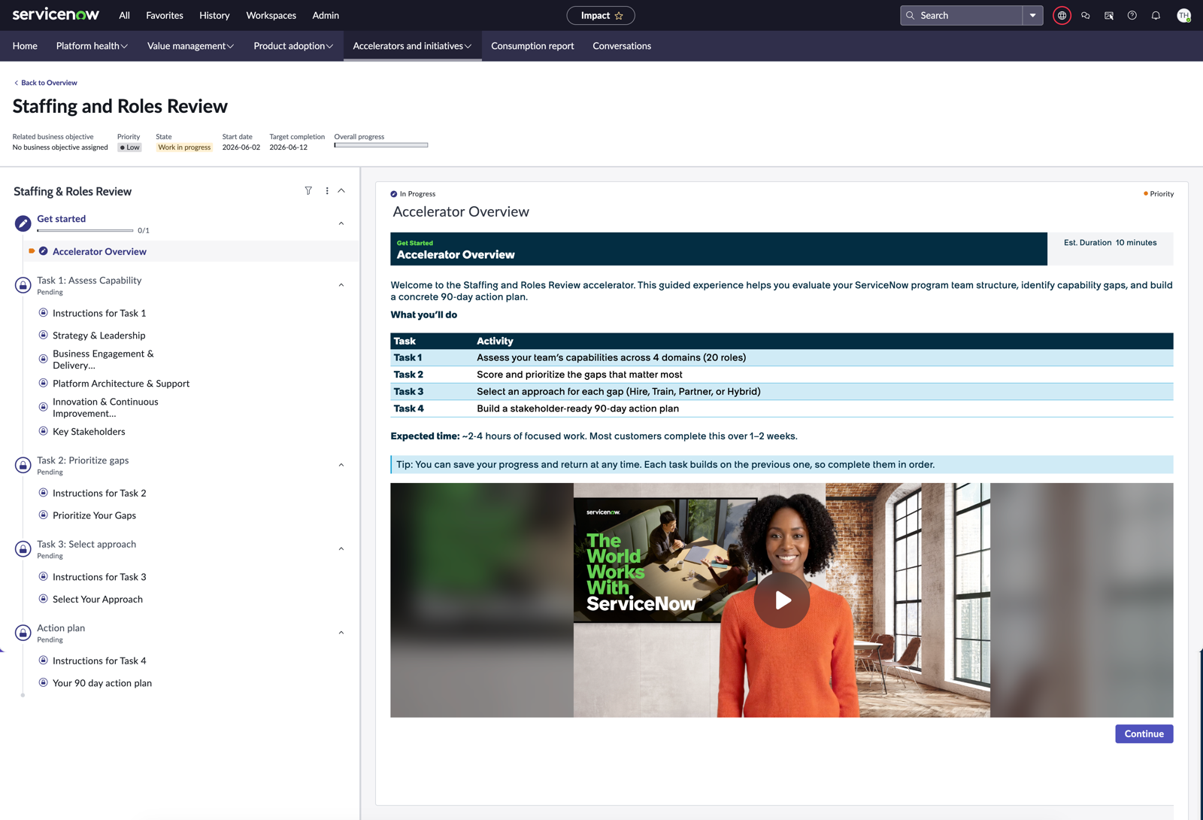This screenshot has height=820, width=1203.
Task: Collapse Task 1: Assess Capability section
Action: (x=341, y=285)
